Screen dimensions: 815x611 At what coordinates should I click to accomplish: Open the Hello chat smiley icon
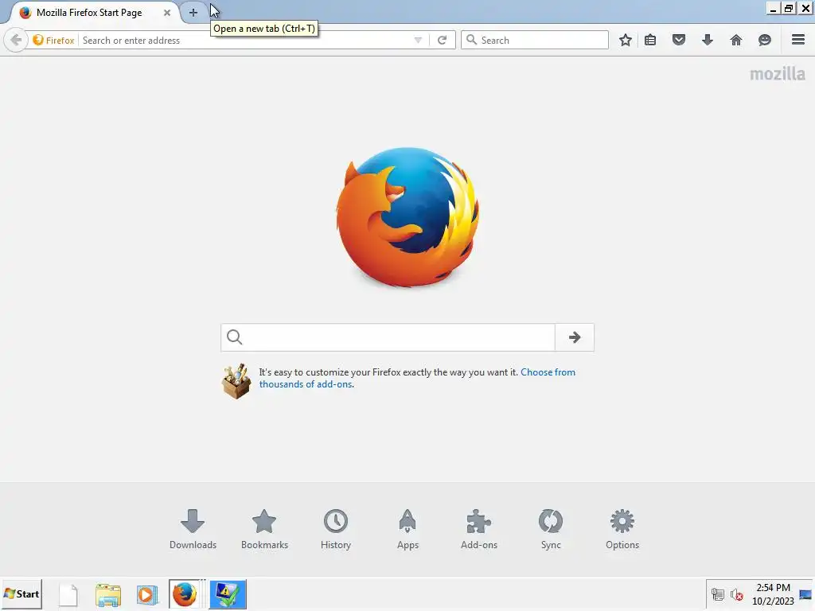click(x=765, y=40)
